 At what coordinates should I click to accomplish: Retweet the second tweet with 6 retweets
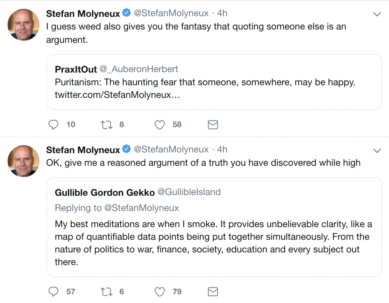coord(106,291)
